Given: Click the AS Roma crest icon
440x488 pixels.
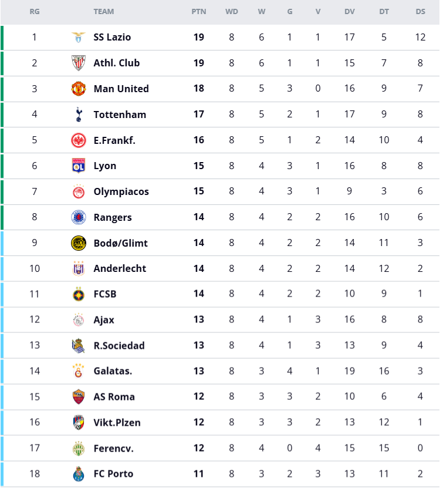Looking at the screenshot, I should click(x=78, y=396).
